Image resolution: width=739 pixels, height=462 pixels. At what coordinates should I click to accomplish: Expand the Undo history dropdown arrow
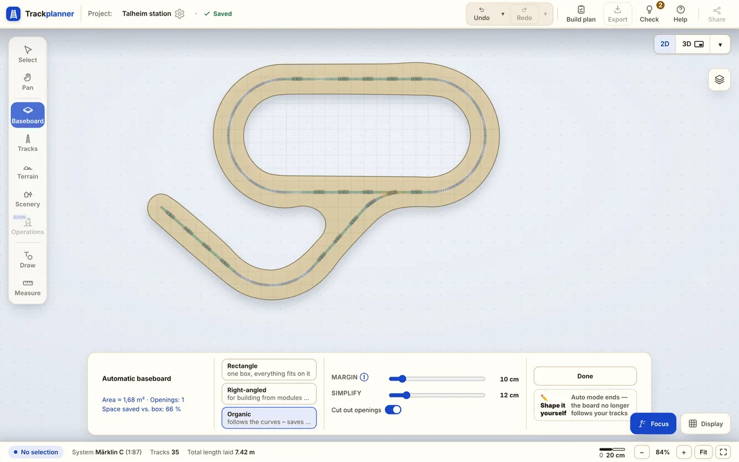(503, 14)
